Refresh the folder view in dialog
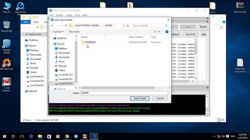The width and height of the screenshot is (250, 140). point(128,26)
